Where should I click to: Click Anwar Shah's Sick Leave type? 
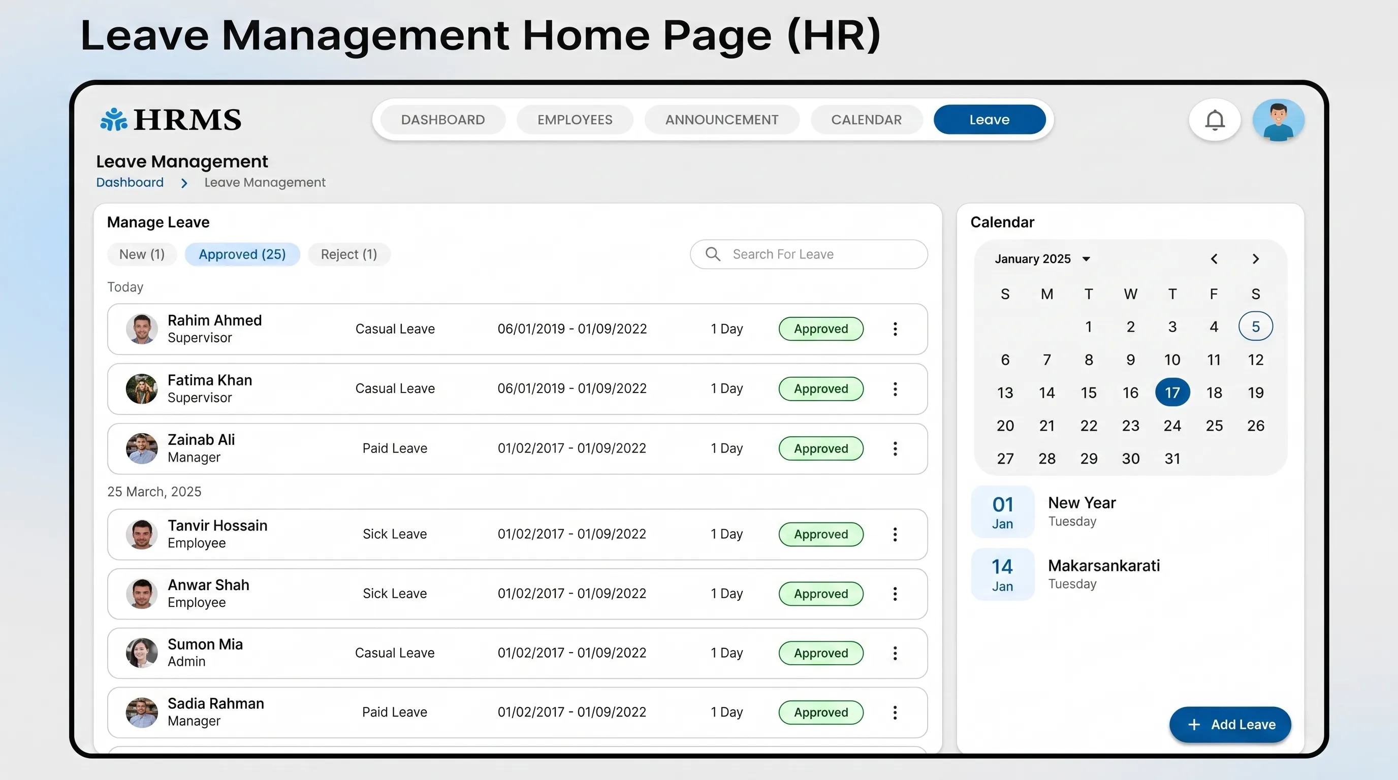tap(395, 594)
